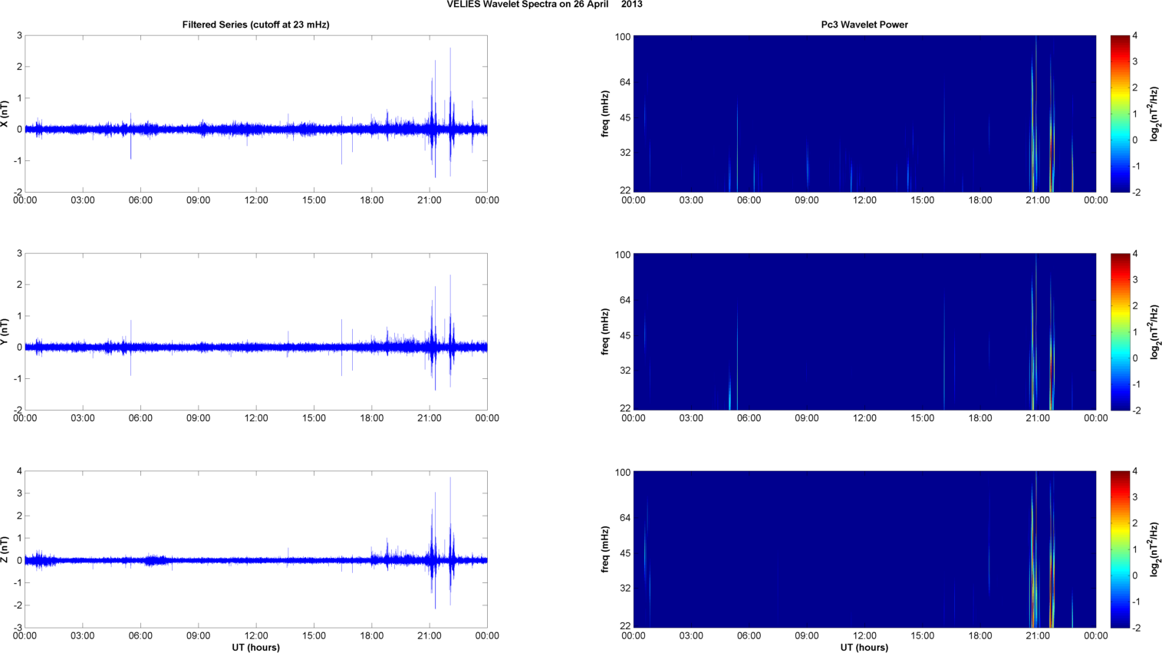Viewport: 1162px width, 653px height.
Task: Click 'UT (hours)' label under the Z filtered series
Action: 255,648
